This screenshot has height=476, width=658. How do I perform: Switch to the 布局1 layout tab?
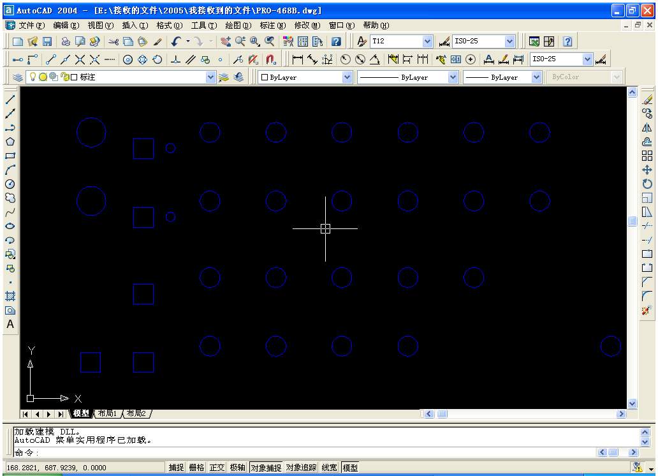(x=107, y=414)
